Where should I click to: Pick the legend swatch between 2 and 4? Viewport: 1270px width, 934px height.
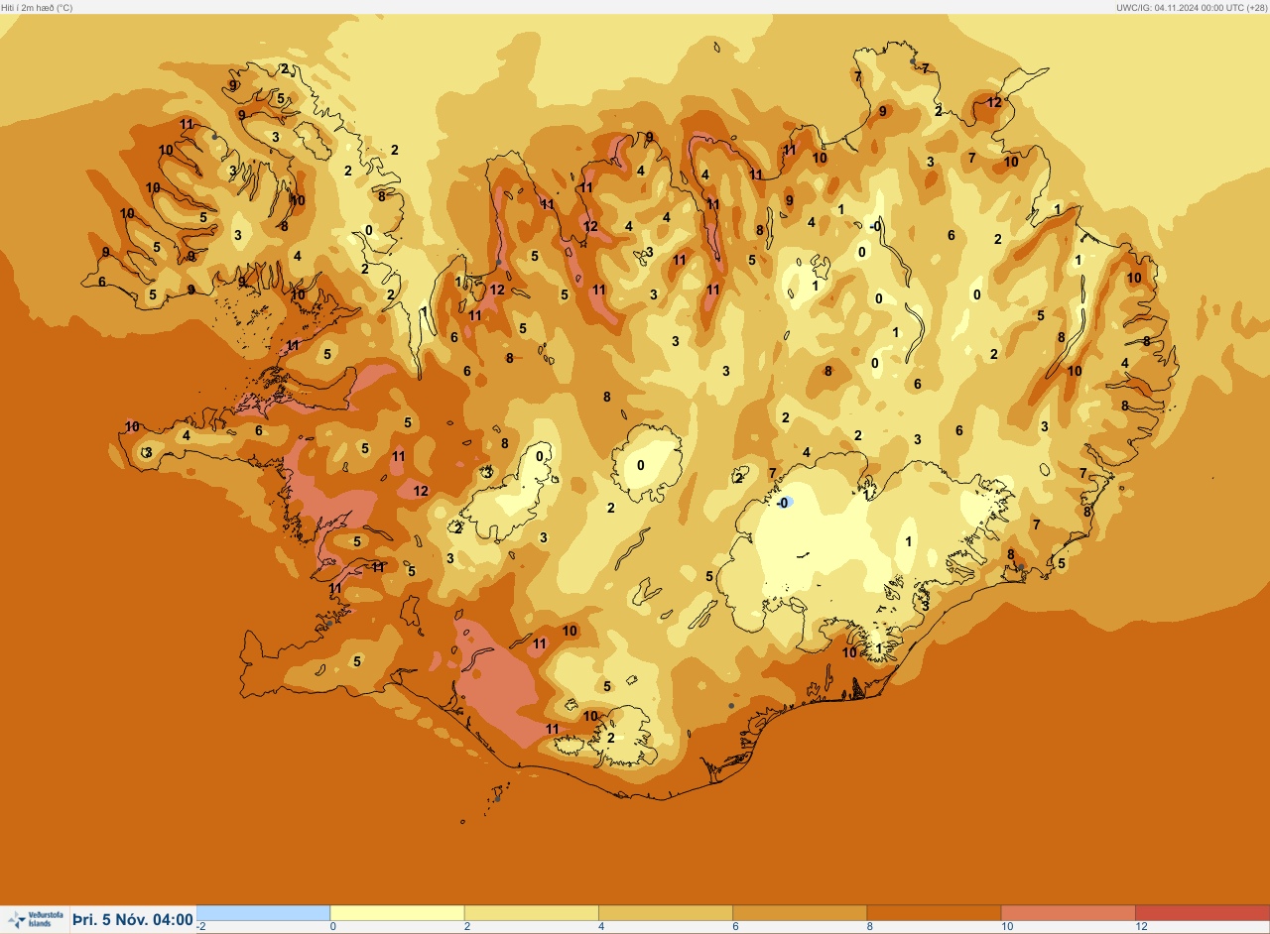[x=531, y=912]
